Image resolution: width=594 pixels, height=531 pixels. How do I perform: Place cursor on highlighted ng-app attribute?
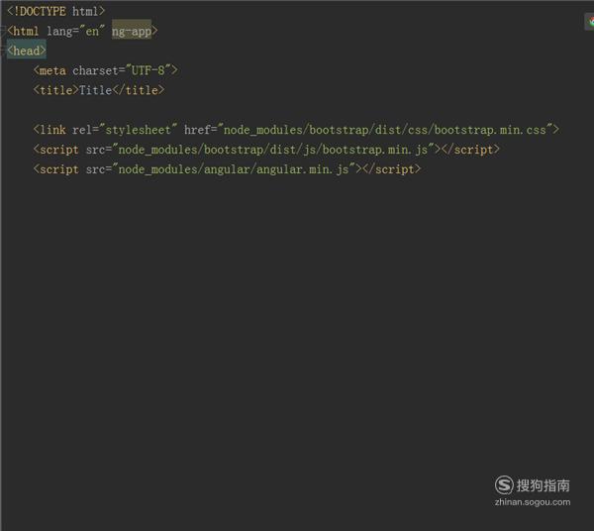(x=132, y=31)
